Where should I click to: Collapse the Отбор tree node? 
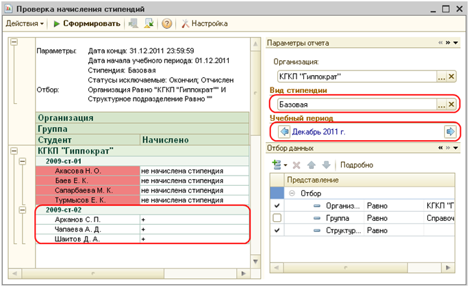(x=293, y=193)
